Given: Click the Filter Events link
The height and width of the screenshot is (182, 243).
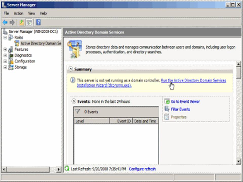Looking at the screenshot, I should click(180, 109).
